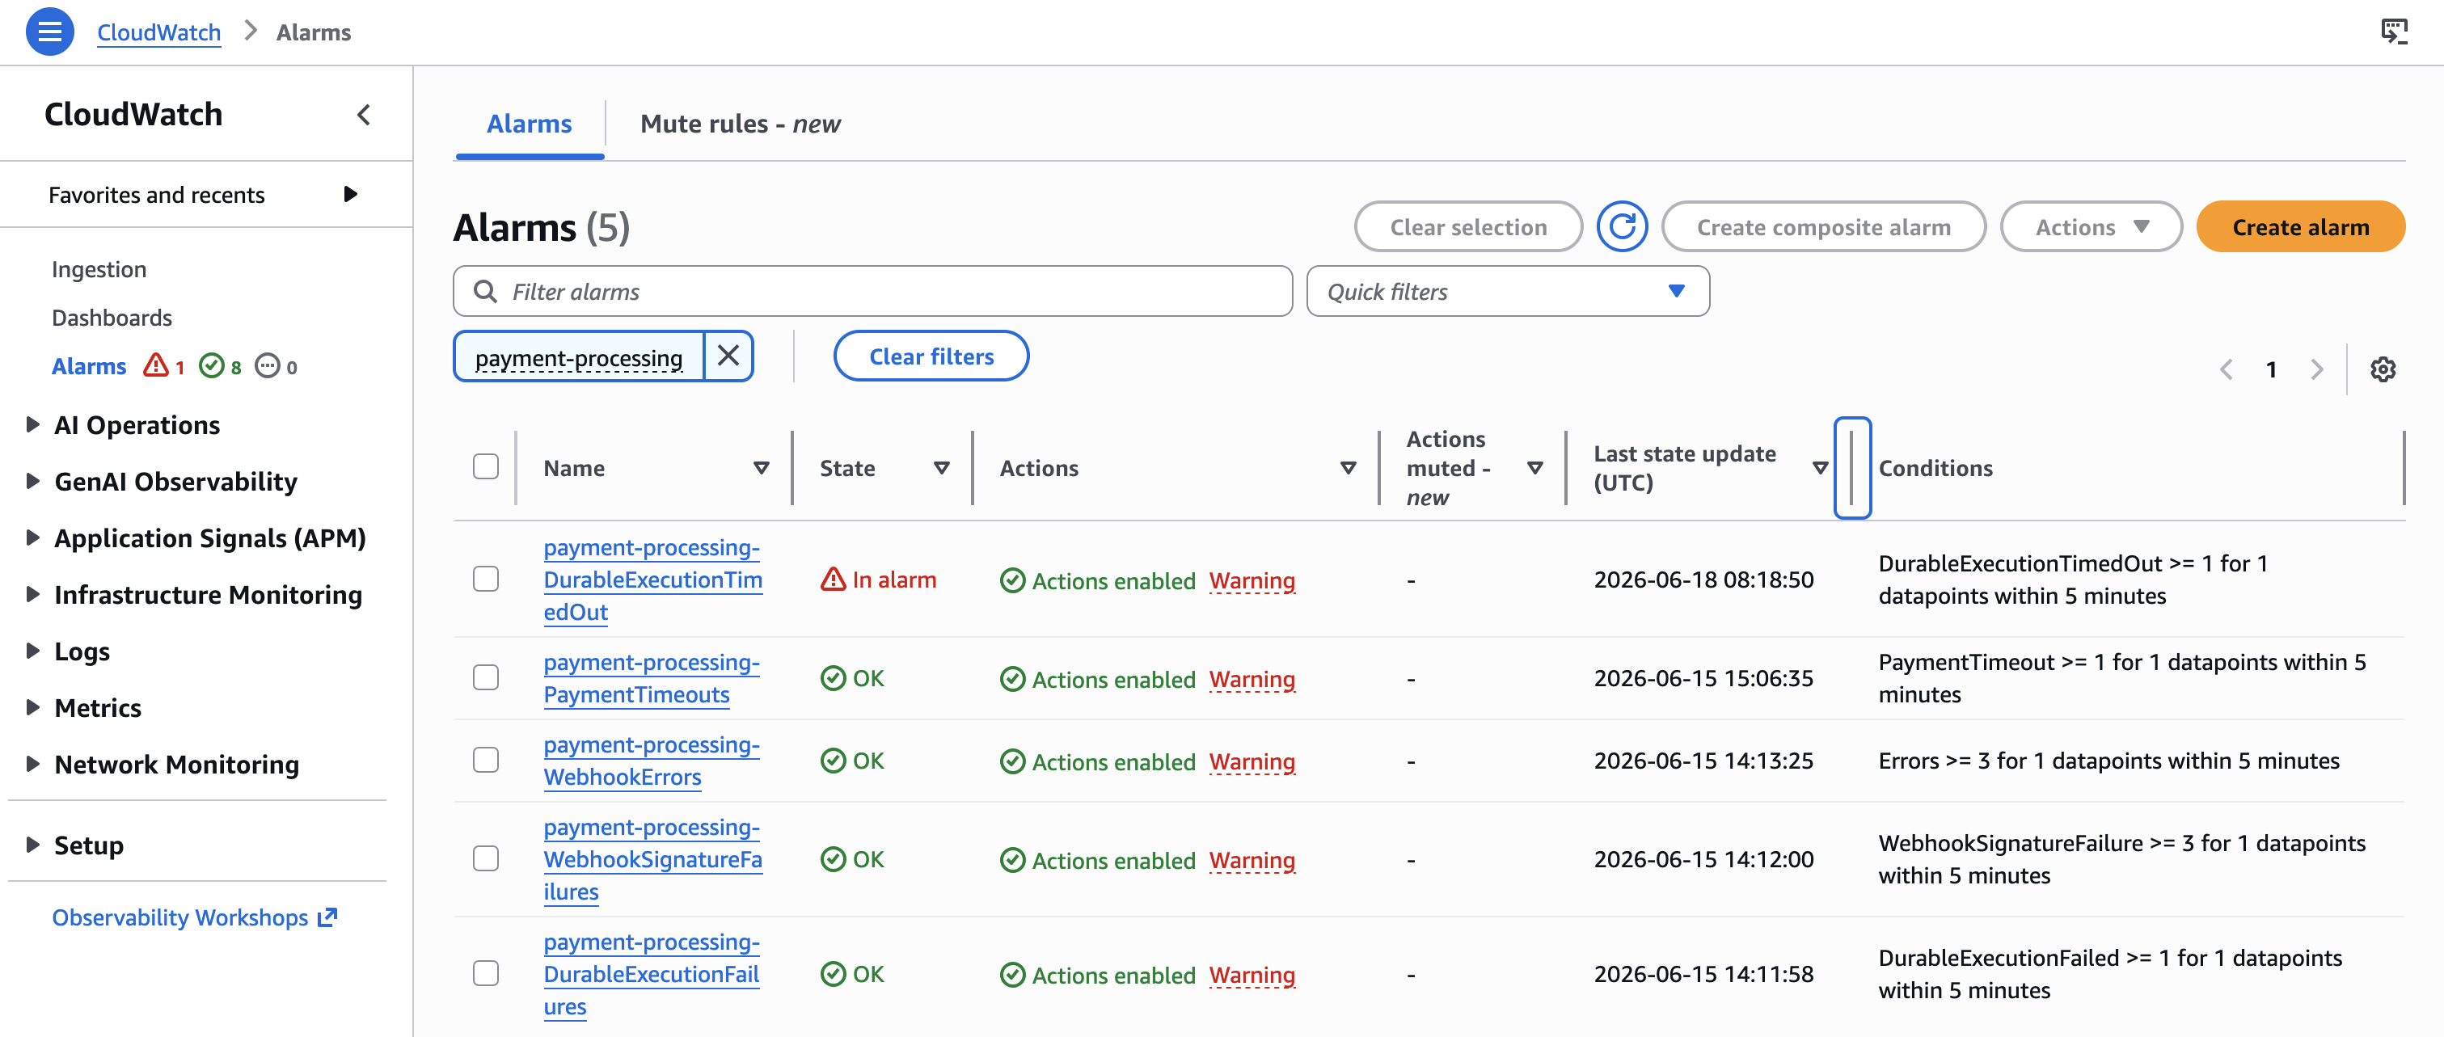Click the Clear selection button
This screenshot has height=1037, width=2444.
click(x=1467, y=227)
